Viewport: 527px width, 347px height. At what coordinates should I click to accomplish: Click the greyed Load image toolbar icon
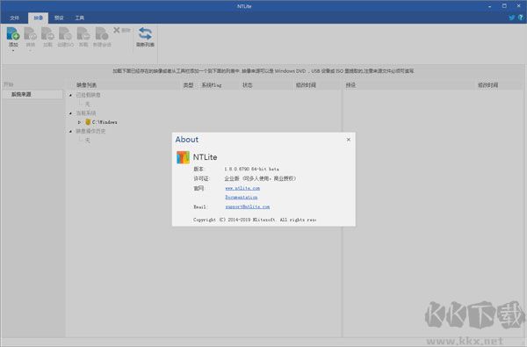[47, 33]
